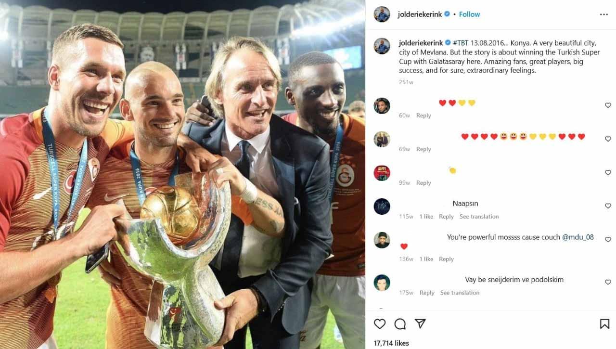This screenshot has height=349, width=616.
Task: Like the Naapsın comment
Action: (x=608, y=206)
